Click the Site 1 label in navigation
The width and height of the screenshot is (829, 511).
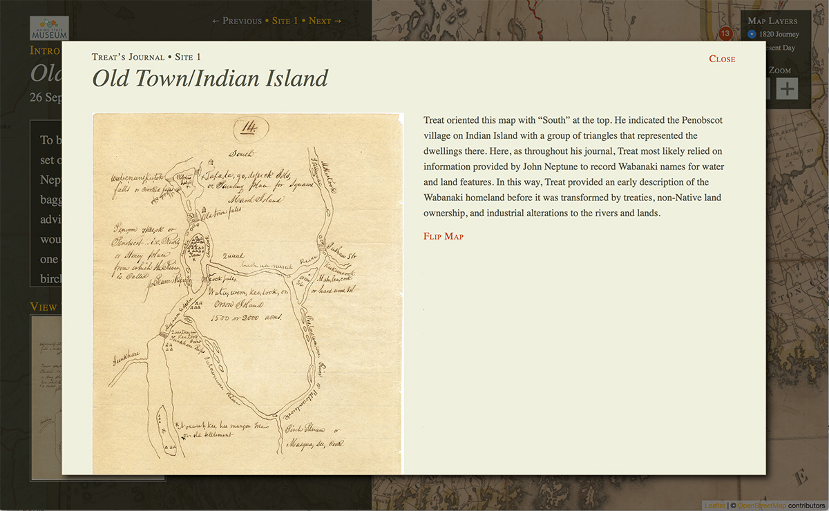[x=285, y=21]
